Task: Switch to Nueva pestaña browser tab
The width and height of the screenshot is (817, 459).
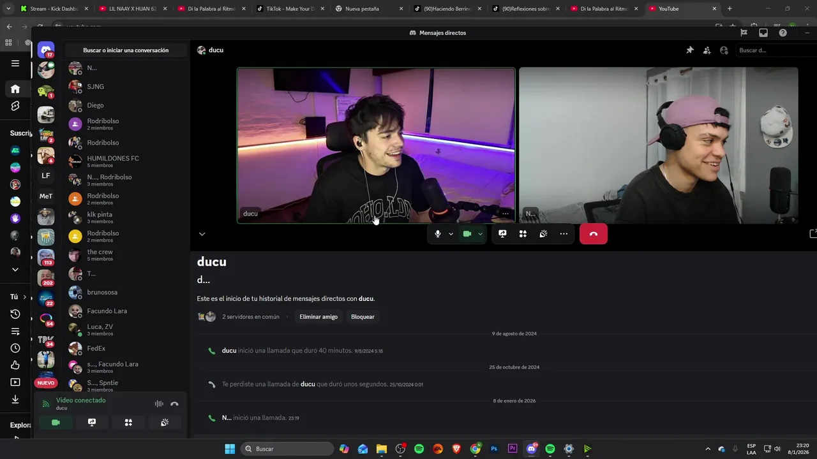Action: 369,9
